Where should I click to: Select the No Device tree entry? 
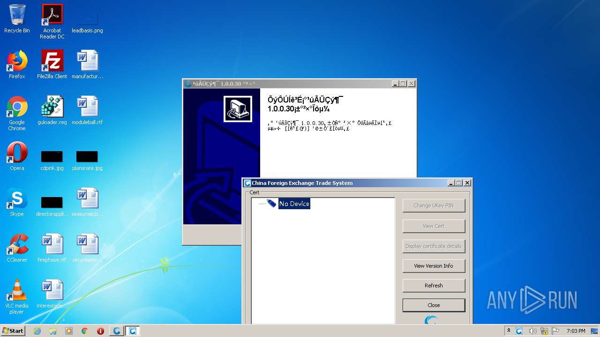click(x=294, y=204)
